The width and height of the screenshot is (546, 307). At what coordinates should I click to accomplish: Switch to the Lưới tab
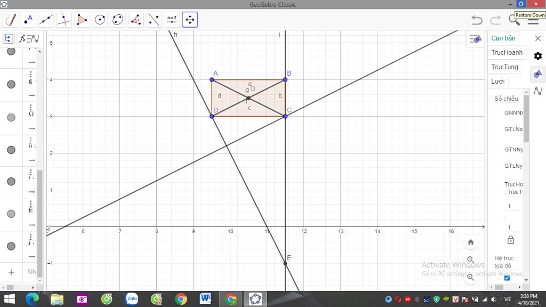point(498,82)
